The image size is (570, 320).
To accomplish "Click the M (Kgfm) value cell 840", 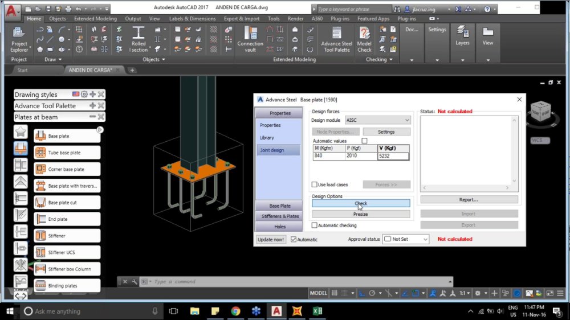I will pyautogui.click(x=329, y=156).
